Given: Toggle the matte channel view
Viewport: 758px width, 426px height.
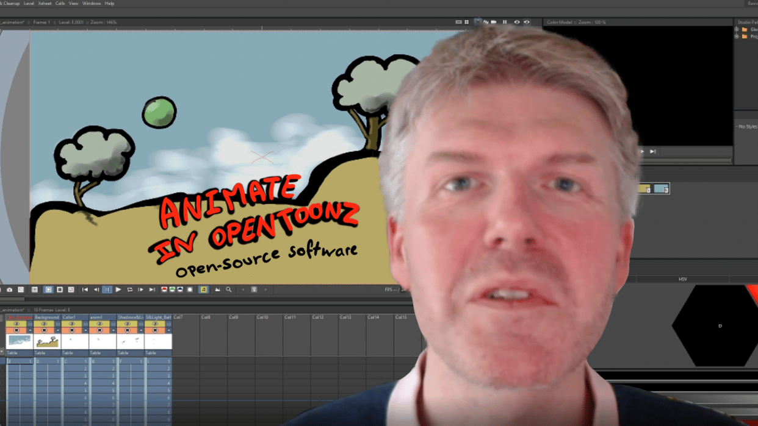Looking at the screenshot, I should (x=190, y=289).
